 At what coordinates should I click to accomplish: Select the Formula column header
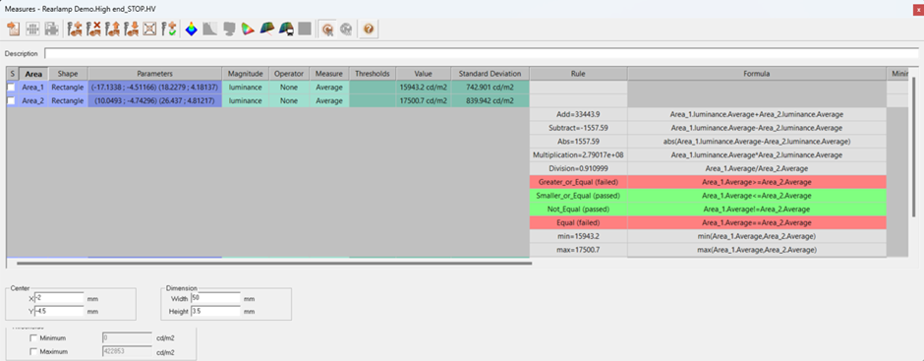pos(756,74)
